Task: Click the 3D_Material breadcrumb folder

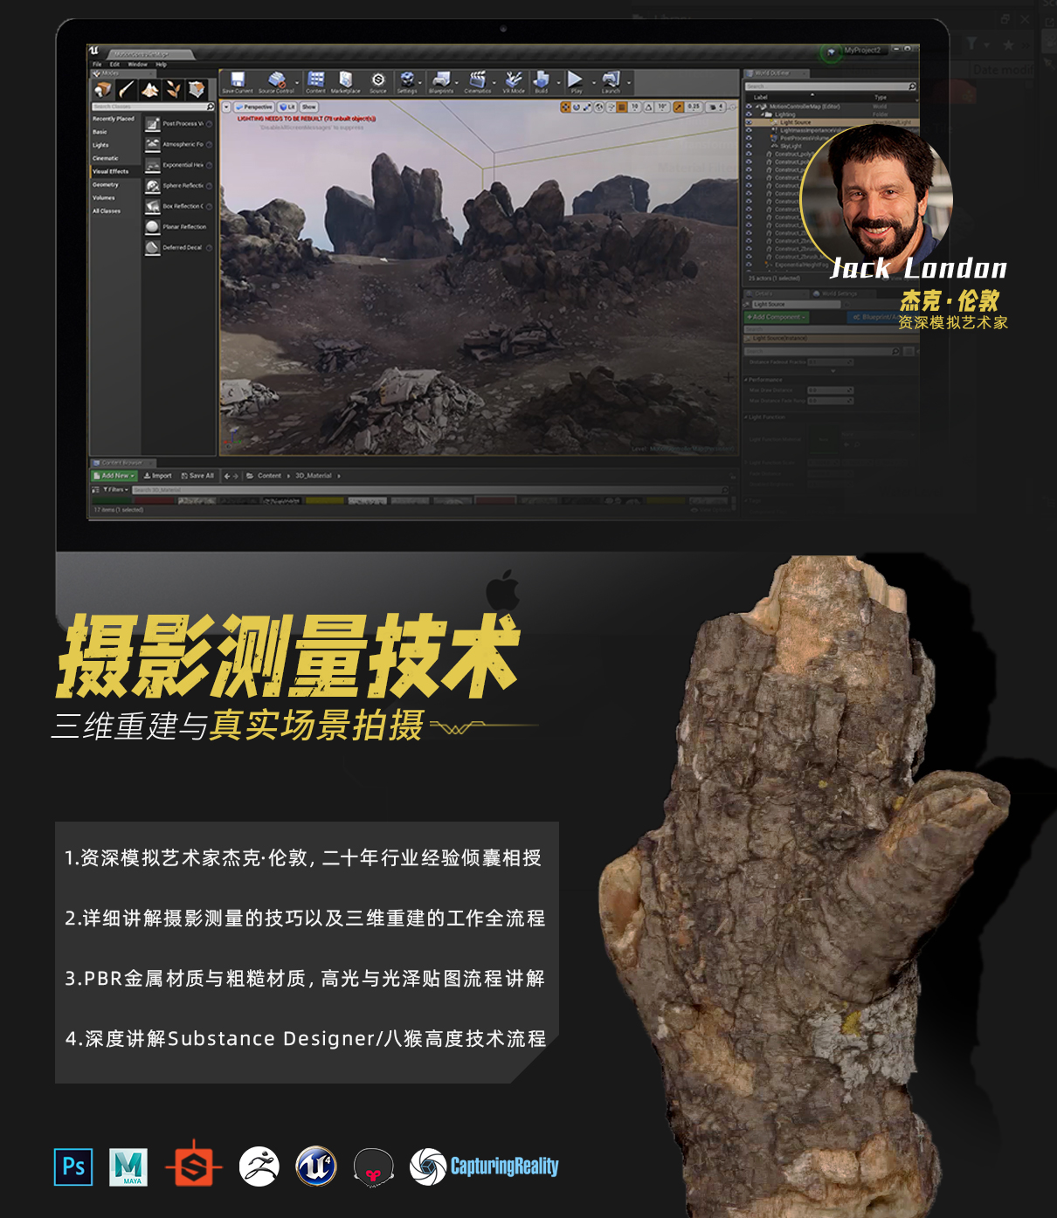Action: coord(314,476)
